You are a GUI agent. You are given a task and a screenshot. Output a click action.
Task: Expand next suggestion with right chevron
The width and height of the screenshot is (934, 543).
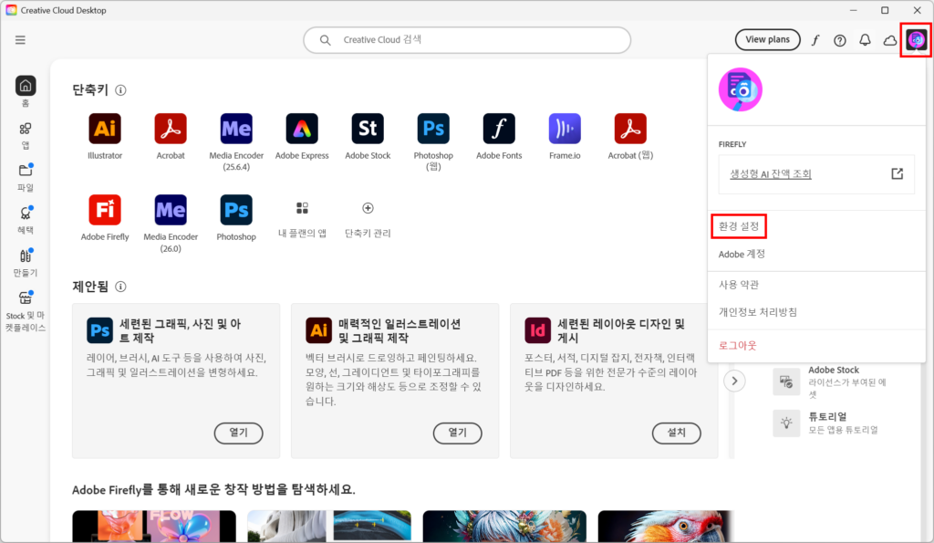pyautogui.click(x=735, y=381)
